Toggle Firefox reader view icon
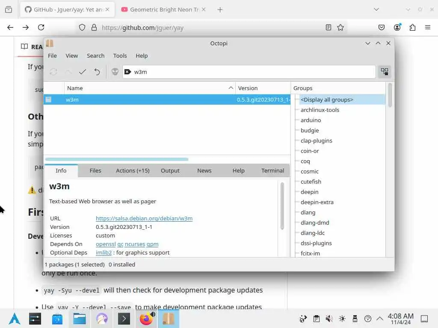Viewport: 438px width, 328px height. click(x=328, y=27)
